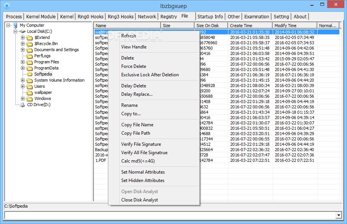Choose Calc md5(<=4G) entry
The height and width of the screenshot is (224, 347).
[154, 161]
